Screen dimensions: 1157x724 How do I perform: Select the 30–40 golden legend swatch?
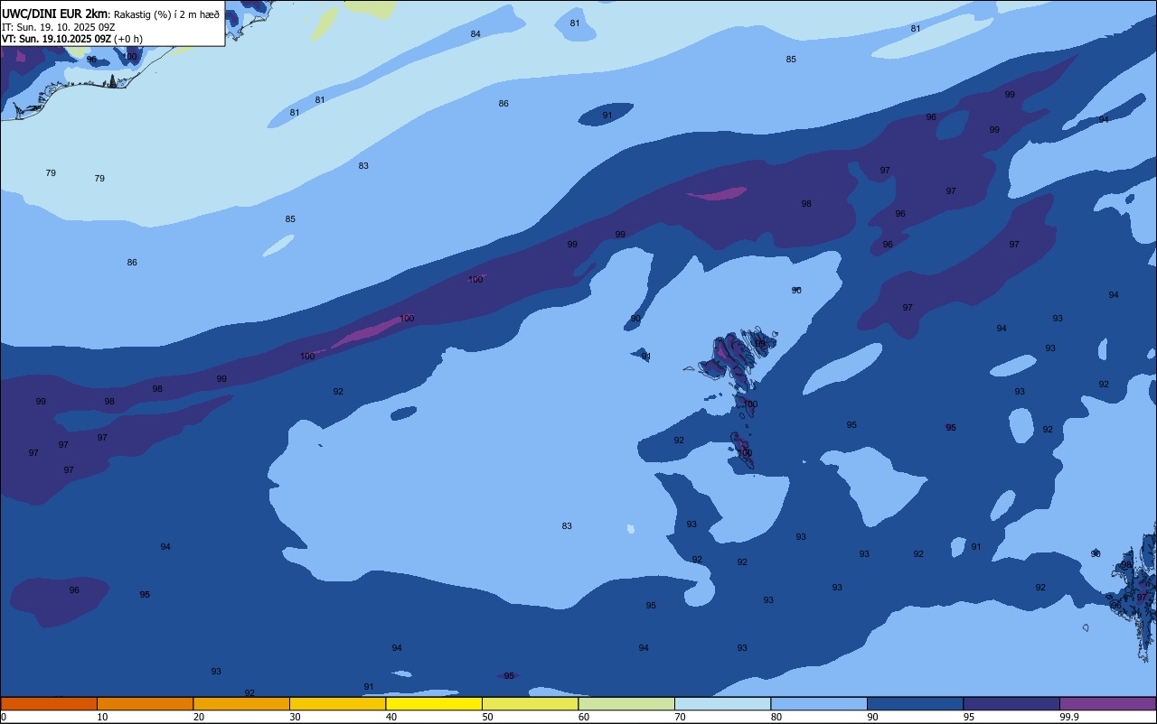(x=337, y=703)
